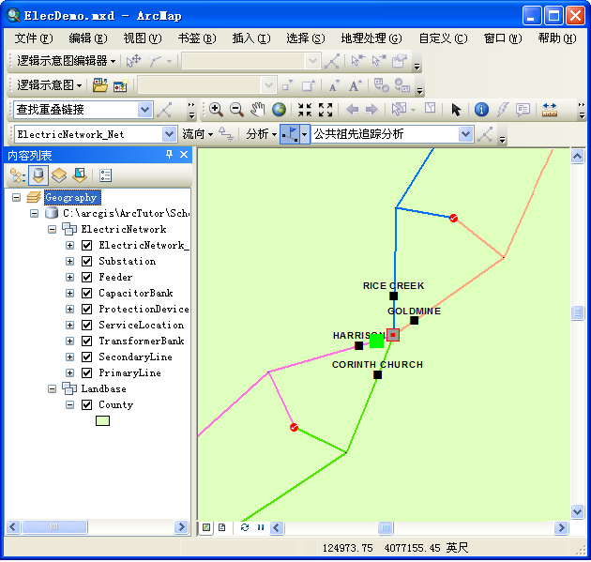The height and width of the screenshot is (562, 591).
Task: Select the zoom out tool
Action: pos(236,110)
